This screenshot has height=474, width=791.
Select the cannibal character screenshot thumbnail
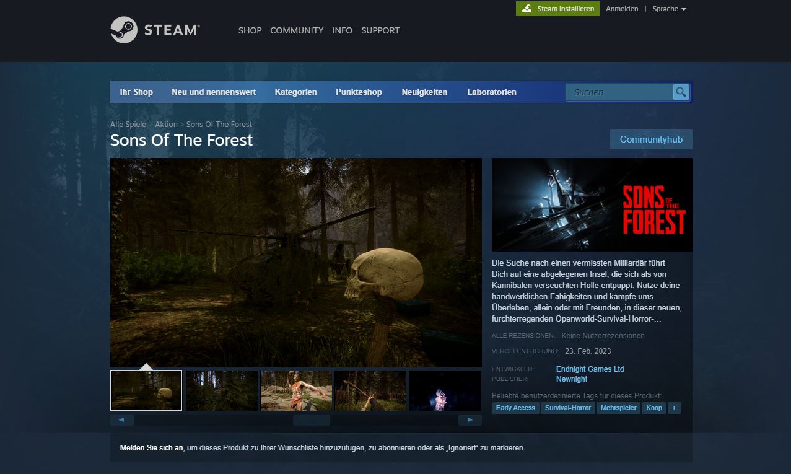click(296, 390)
